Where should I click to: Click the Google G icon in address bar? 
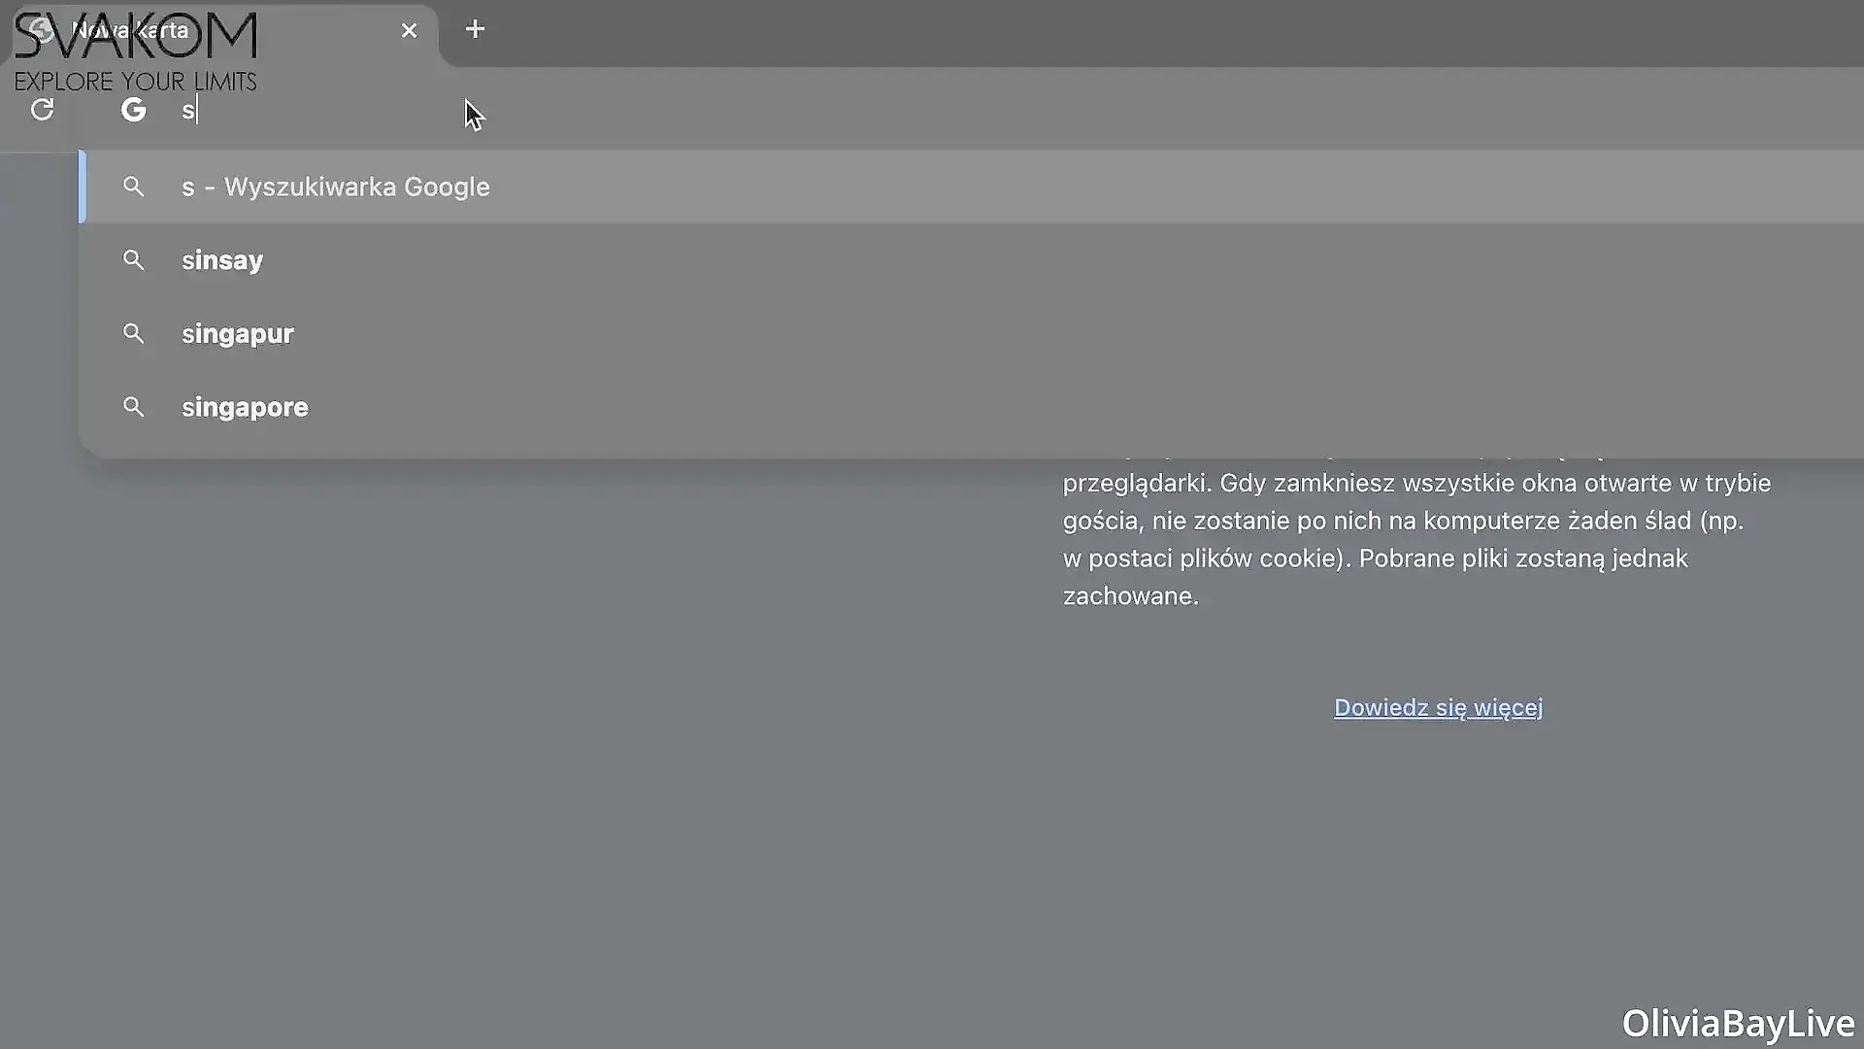(x=133, y=110)
